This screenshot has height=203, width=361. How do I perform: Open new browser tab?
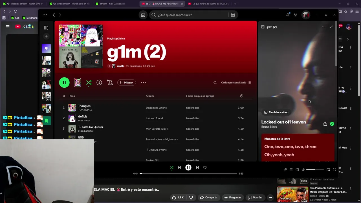click(235, 4)
